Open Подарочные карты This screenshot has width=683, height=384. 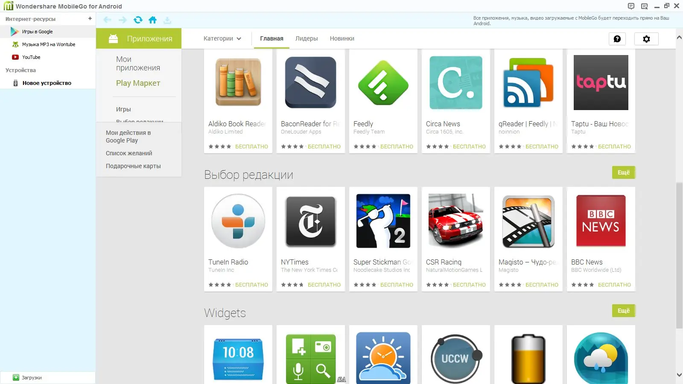133,166
